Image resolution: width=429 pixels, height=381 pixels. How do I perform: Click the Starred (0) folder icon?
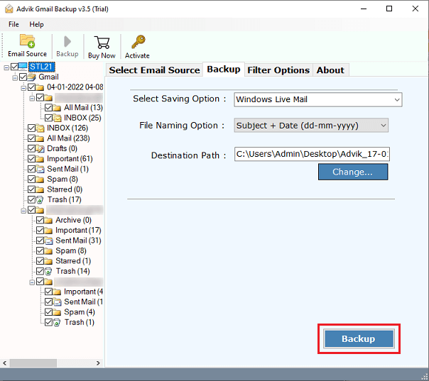[x=40, y=189]
